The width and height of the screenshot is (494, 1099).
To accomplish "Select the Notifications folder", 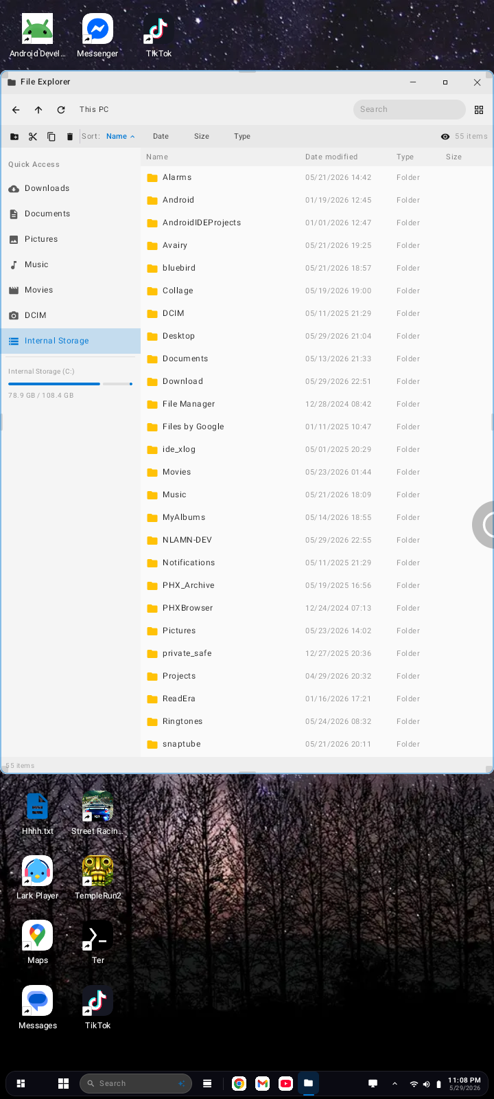I will click(317, 563).
